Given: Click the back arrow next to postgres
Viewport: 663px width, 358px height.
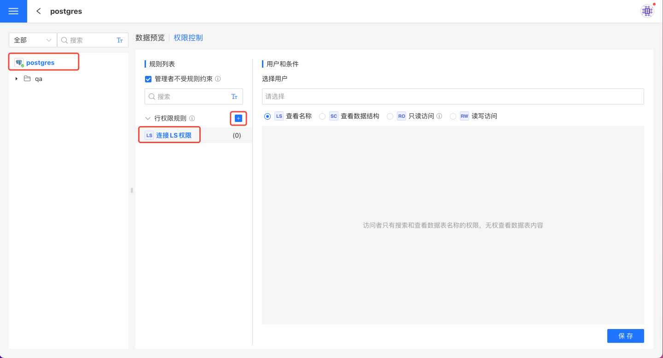Looking at the screenshot, I should click(x=39, y=12).
